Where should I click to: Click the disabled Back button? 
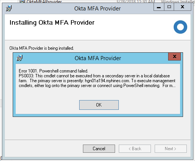(x=135, y=149)
